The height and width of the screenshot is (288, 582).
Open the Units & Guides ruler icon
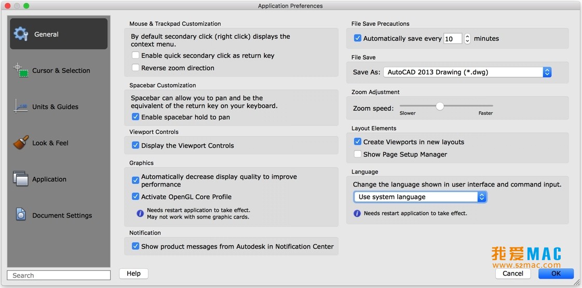21,106
